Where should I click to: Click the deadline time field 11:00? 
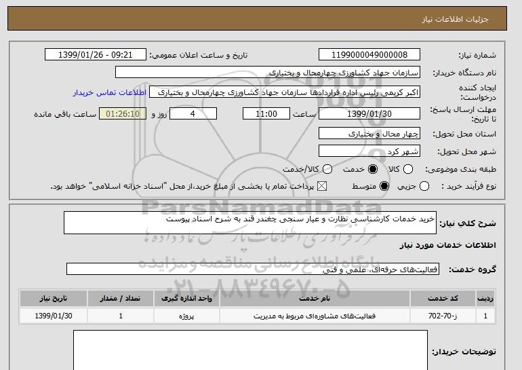(x=266, y=113)
